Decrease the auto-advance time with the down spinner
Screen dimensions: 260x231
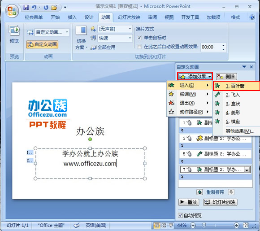coord(223,49)
